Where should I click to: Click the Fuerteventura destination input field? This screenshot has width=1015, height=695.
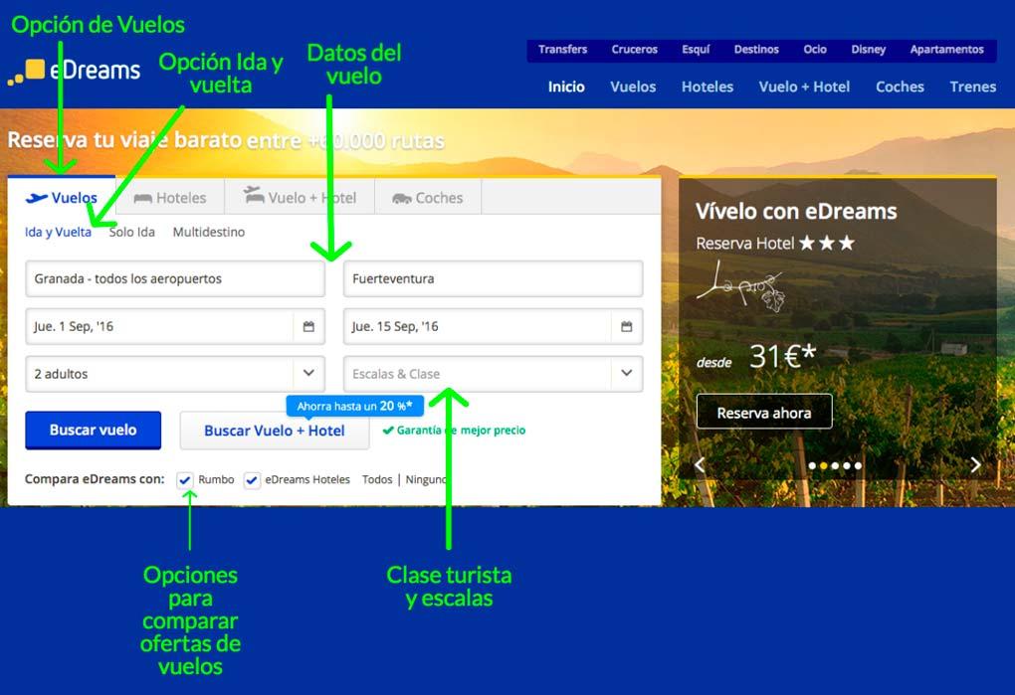tap(493, 278)
